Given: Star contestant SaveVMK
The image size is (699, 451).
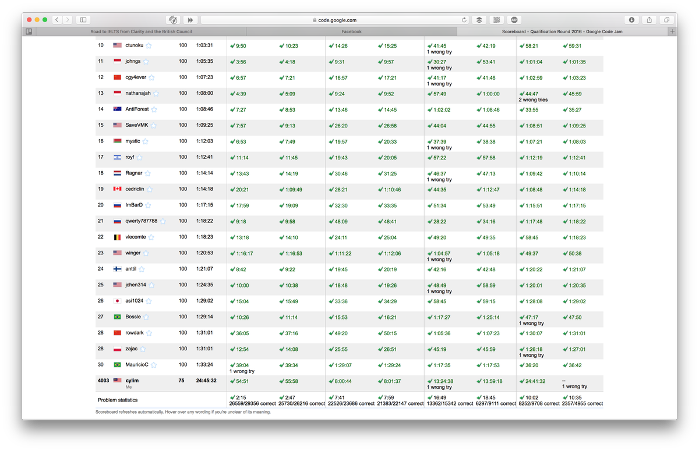Looking at the screenshot, I should 154,125.
